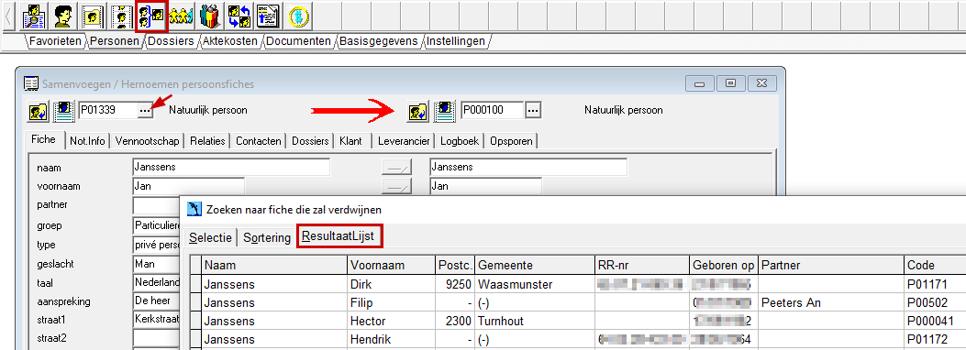The height and width of the screenshot is (350, 966).
Task: Click the yellow dollar coin toolbar icon
Action: point(297,16)
